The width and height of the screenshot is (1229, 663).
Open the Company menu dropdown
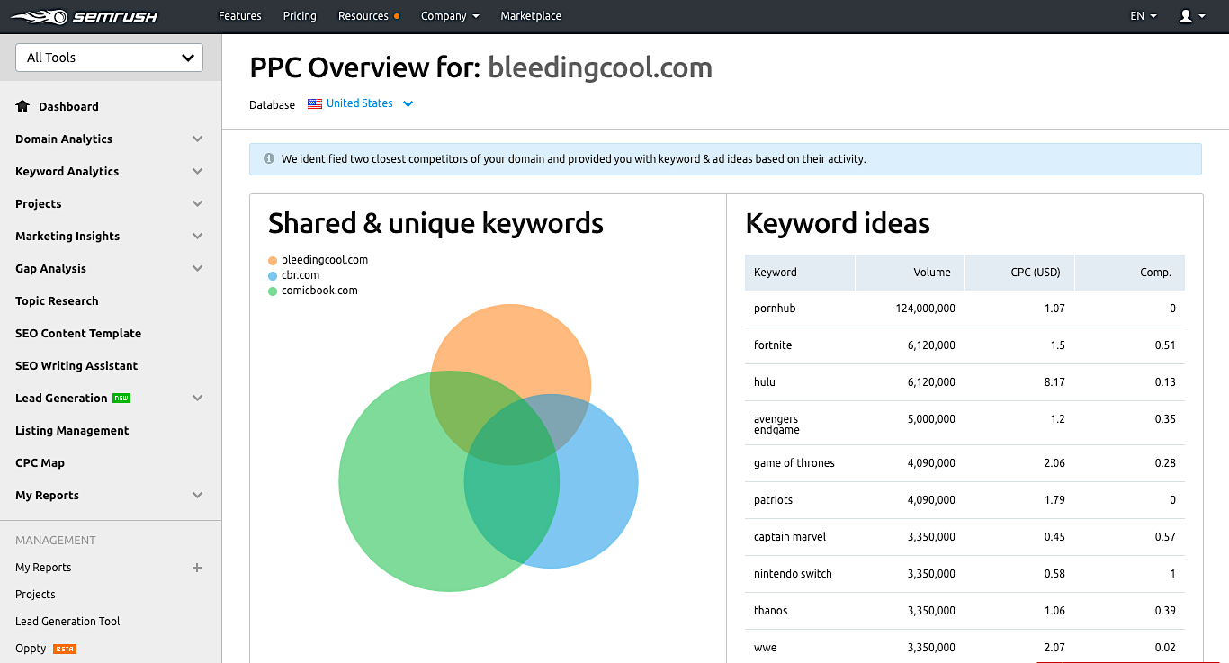[450, 16]
